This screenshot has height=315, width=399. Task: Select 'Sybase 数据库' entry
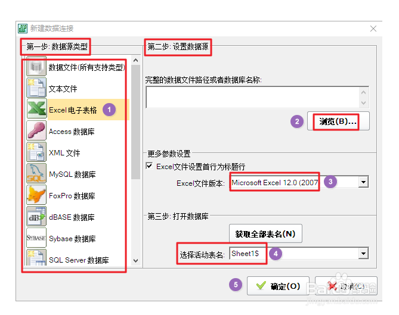[72, 239]
